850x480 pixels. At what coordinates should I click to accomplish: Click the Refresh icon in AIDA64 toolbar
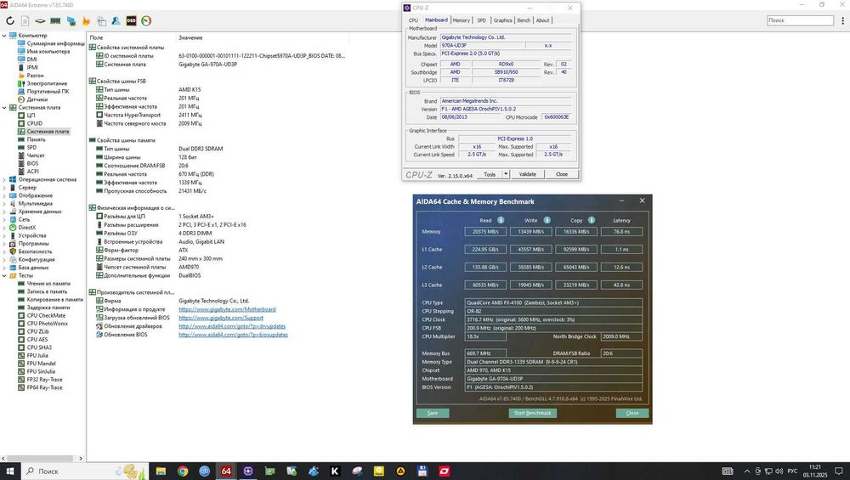10,20
